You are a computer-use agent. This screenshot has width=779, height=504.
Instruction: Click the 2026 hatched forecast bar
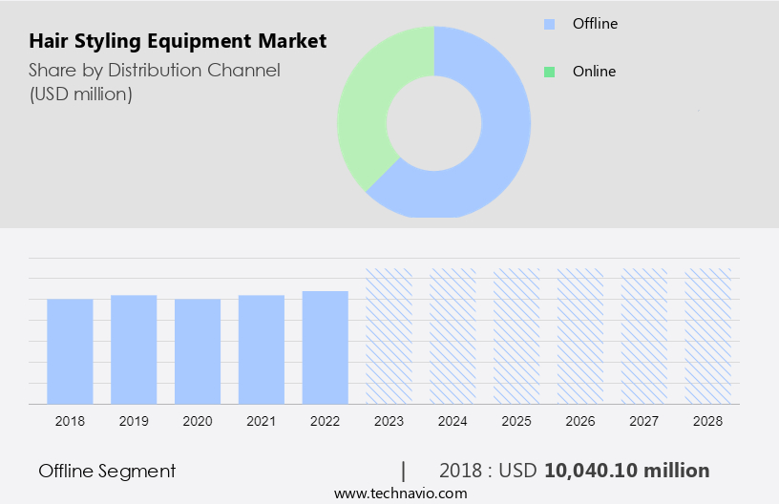[x=580, y=336]
